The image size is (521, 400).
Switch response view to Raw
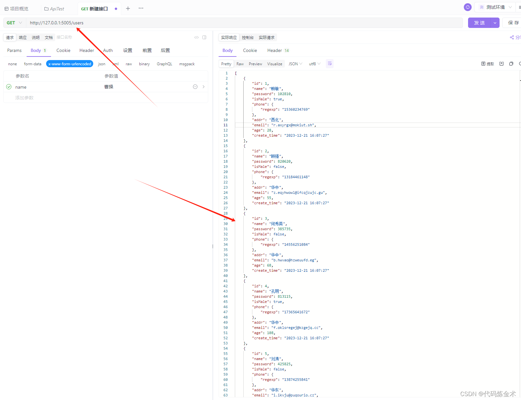tap(240, 64)
